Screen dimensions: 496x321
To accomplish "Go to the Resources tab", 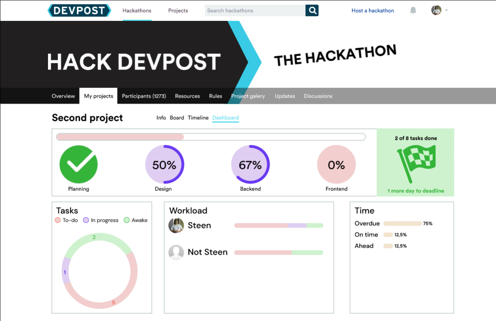I will 187,96.
